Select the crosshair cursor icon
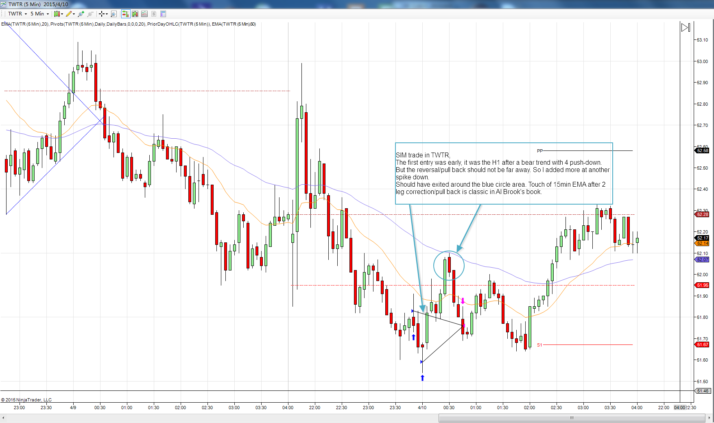 coord(102,14)
